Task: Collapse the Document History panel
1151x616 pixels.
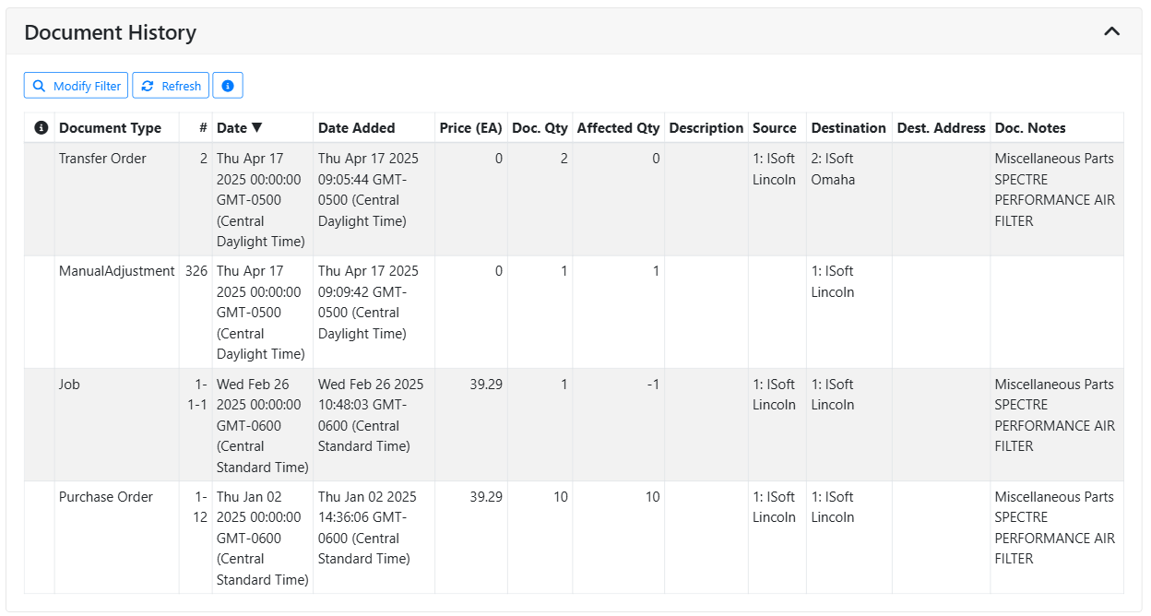Action: pos(1111,32)
